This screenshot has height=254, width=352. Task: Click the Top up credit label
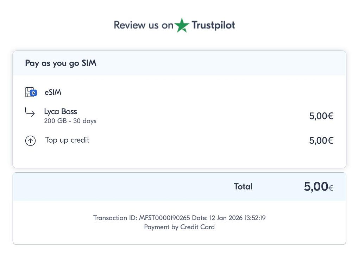click(67, 140)
